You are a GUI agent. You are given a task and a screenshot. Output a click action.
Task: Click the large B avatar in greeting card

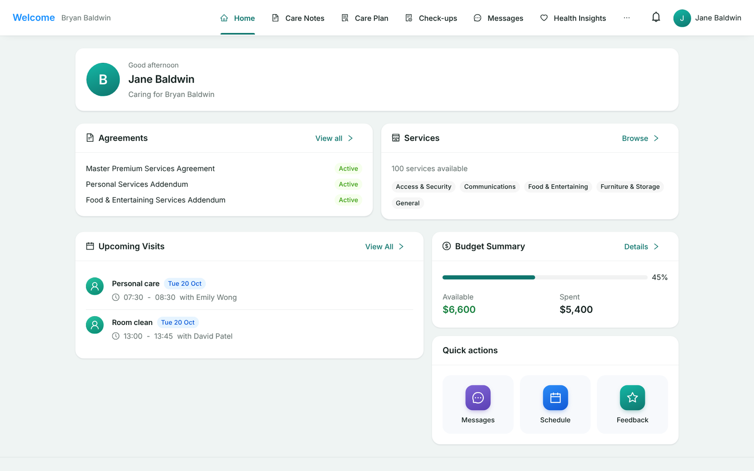tap(103, 80)
